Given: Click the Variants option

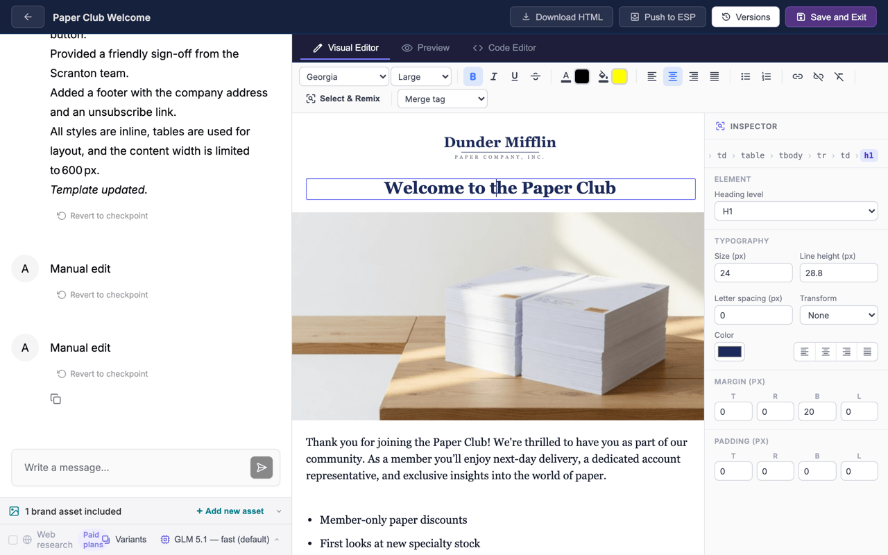Looking at the screenshot, I should [x=124, y=539].
